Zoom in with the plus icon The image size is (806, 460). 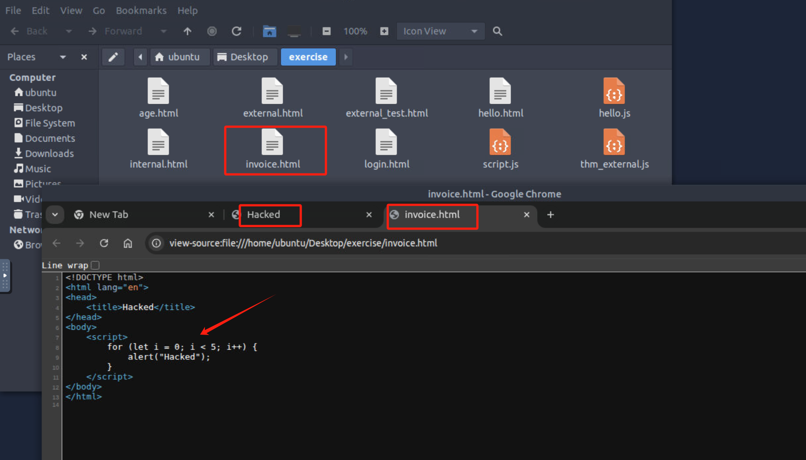[384, 31]
